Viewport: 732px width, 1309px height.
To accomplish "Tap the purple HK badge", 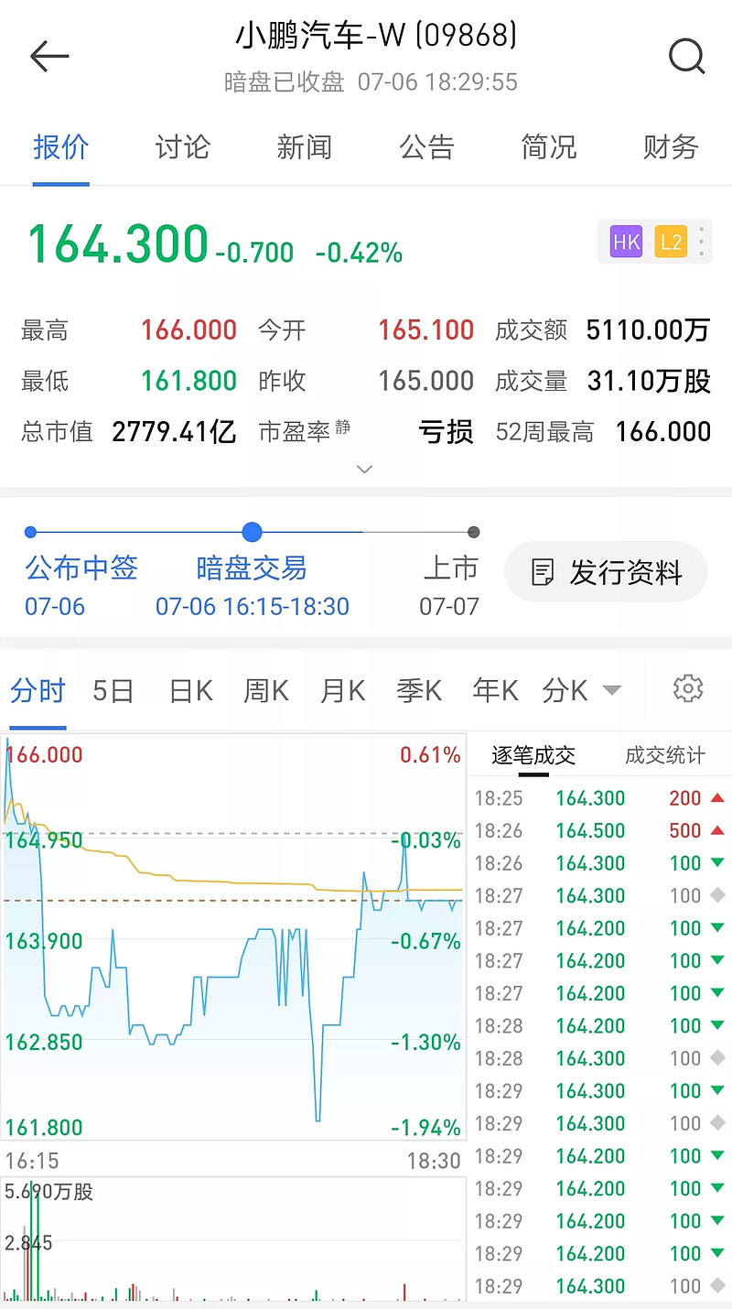I will 626,242.
